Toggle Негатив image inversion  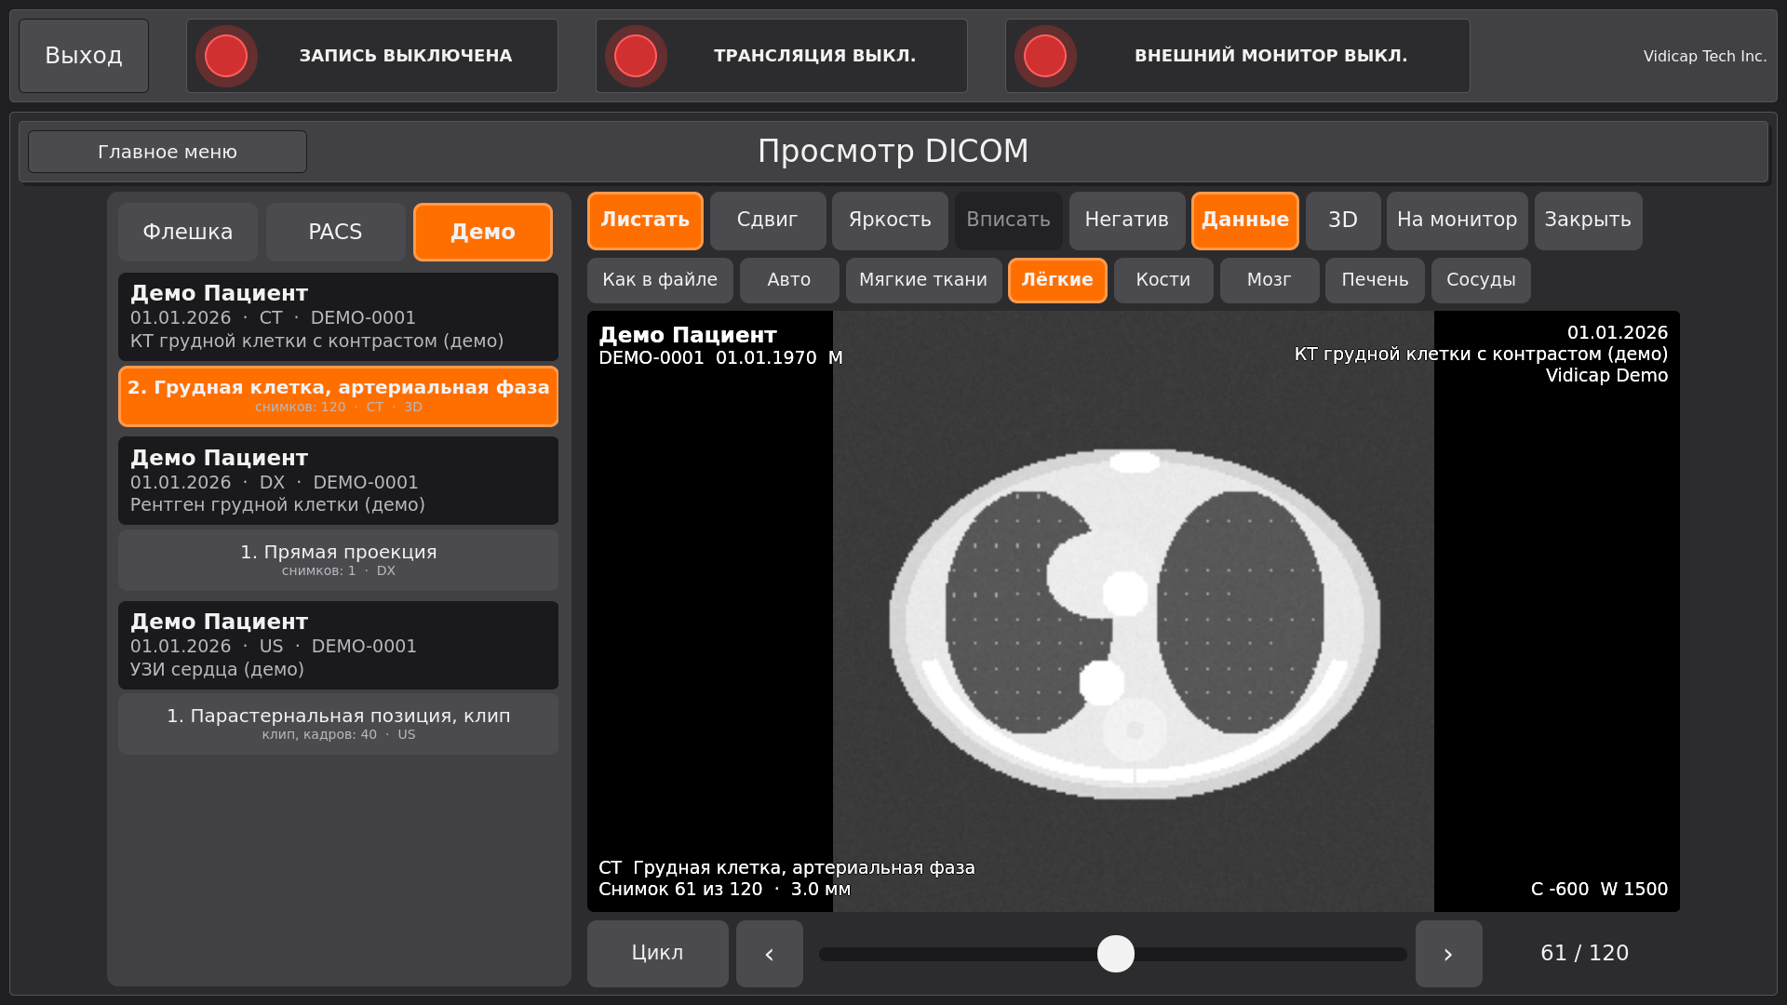click(x=1127, y=221)
